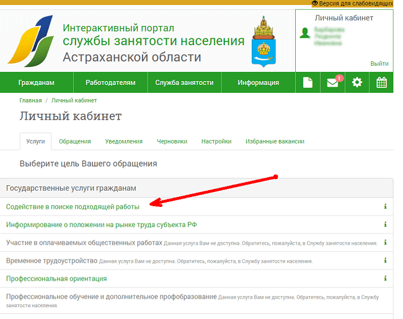403x319 pixels.
Task: Open the documents page icon in navbar
Action: point(308,83)
